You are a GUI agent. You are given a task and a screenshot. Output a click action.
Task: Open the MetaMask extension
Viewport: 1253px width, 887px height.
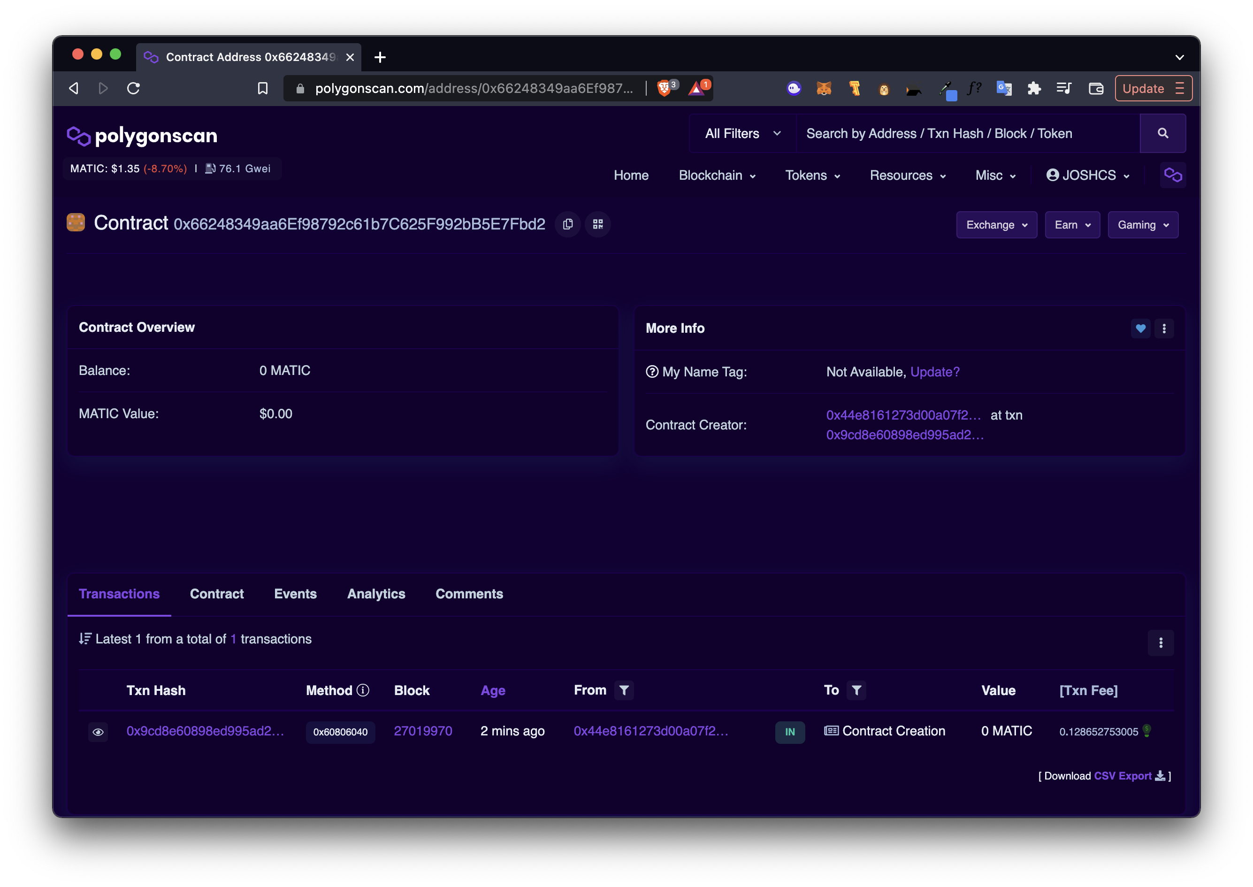pos(825,88)
